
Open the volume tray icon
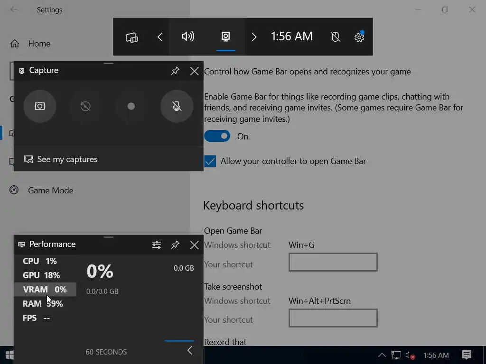click(x=410, y=355)
